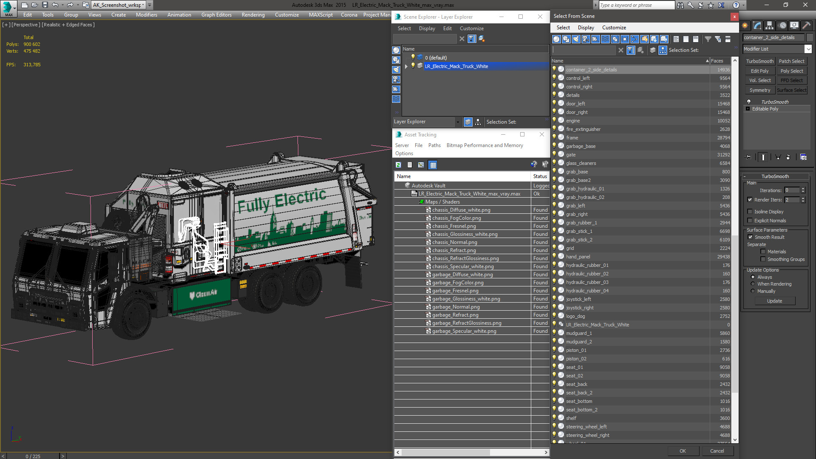Expand Editable Poly in modifier stack
This screenshot has width=816, height=459.
click(x=748, y=109)
